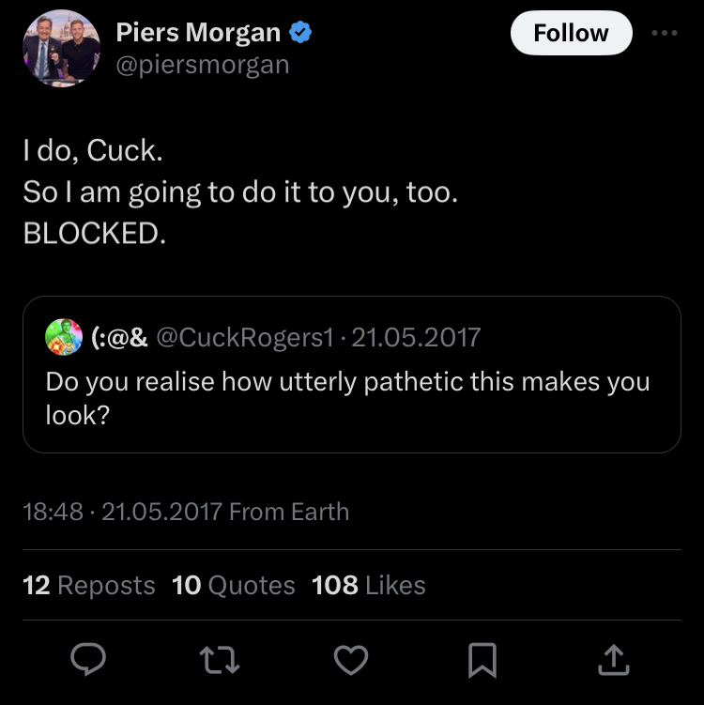Click the 18:48 timestamp
The image size is (704, 705).
[x=53, y=512]
